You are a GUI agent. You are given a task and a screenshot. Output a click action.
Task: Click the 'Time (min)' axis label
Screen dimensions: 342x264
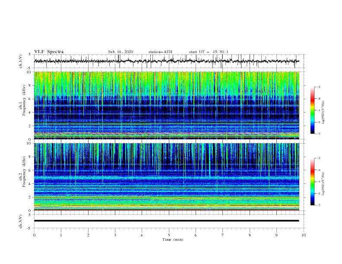pos(173,239)
